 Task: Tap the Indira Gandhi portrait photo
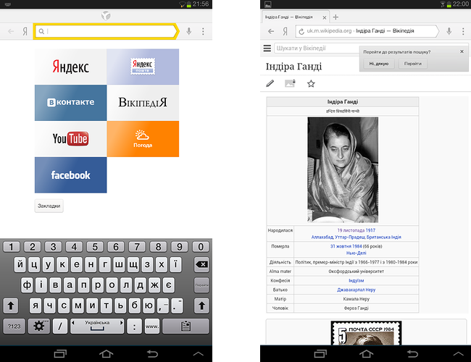point(343,170)
